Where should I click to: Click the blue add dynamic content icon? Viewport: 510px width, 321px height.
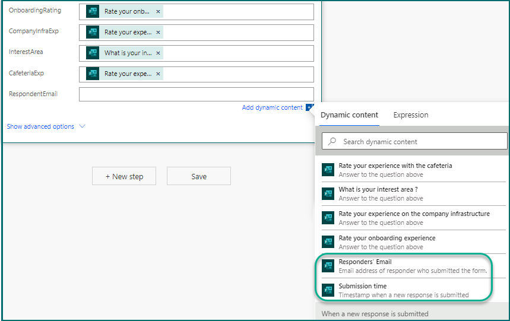pyautogui.click(x=309, y=107)
